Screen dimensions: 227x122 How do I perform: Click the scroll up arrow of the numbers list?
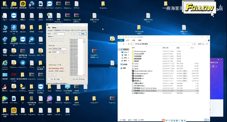click(x=84, y=40)
